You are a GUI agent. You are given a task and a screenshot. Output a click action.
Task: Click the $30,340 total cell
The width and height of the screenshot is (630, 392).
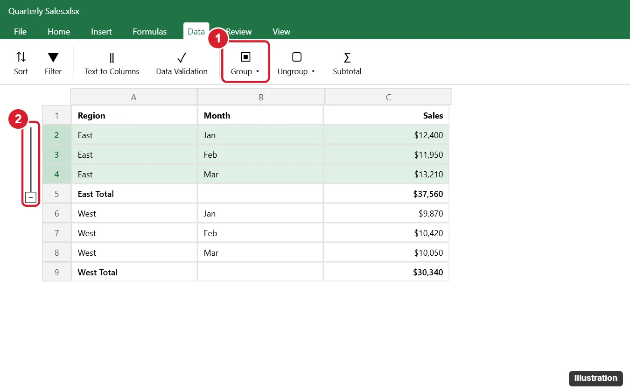(x=386, y=272)
